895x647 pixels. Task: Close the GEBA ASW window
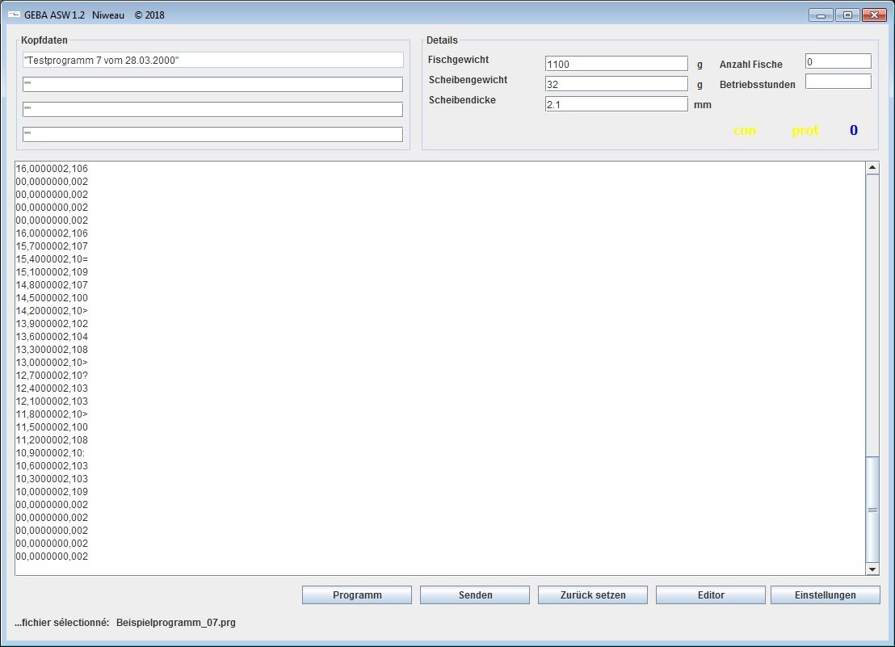(x=874, y=15)
